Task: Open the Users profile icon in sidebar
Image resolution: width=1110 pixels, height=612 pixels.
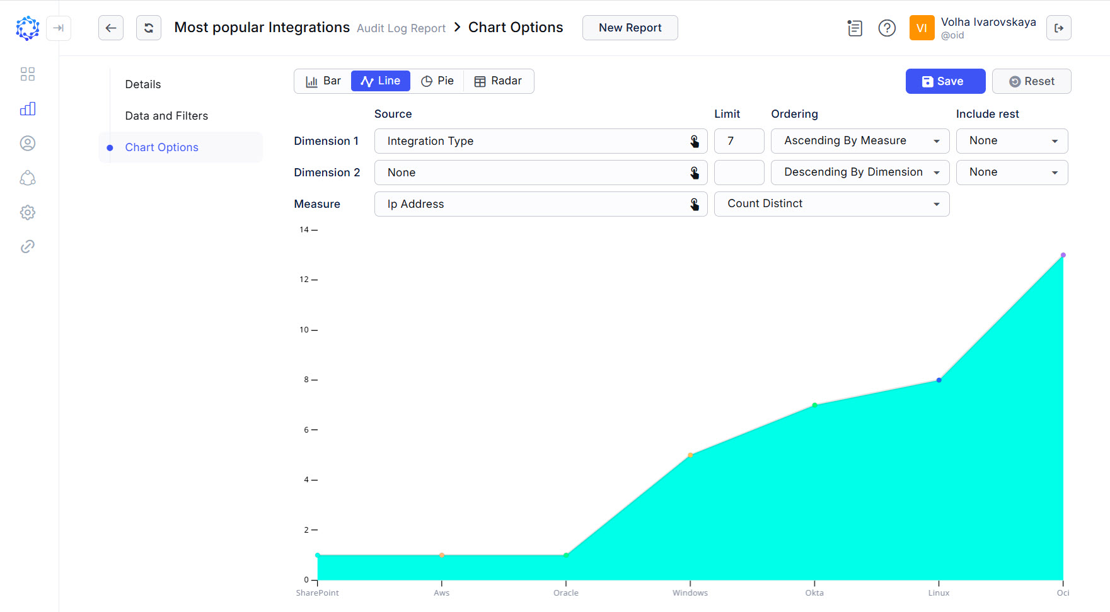Action: pyautogui.click(x=28, y=143)
